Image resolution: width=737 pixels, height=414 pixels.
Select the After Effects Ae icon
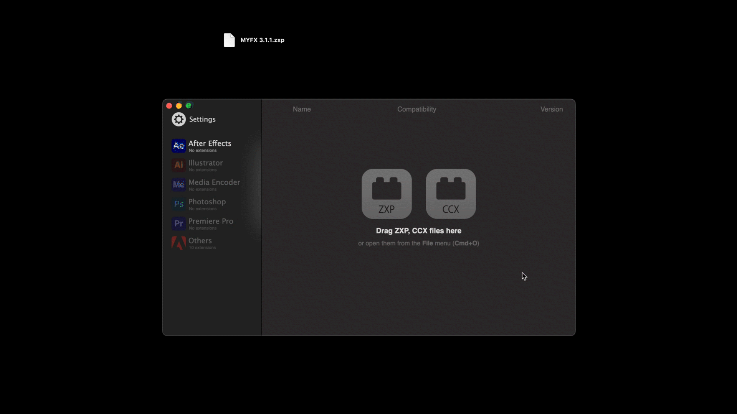point(178,146)
